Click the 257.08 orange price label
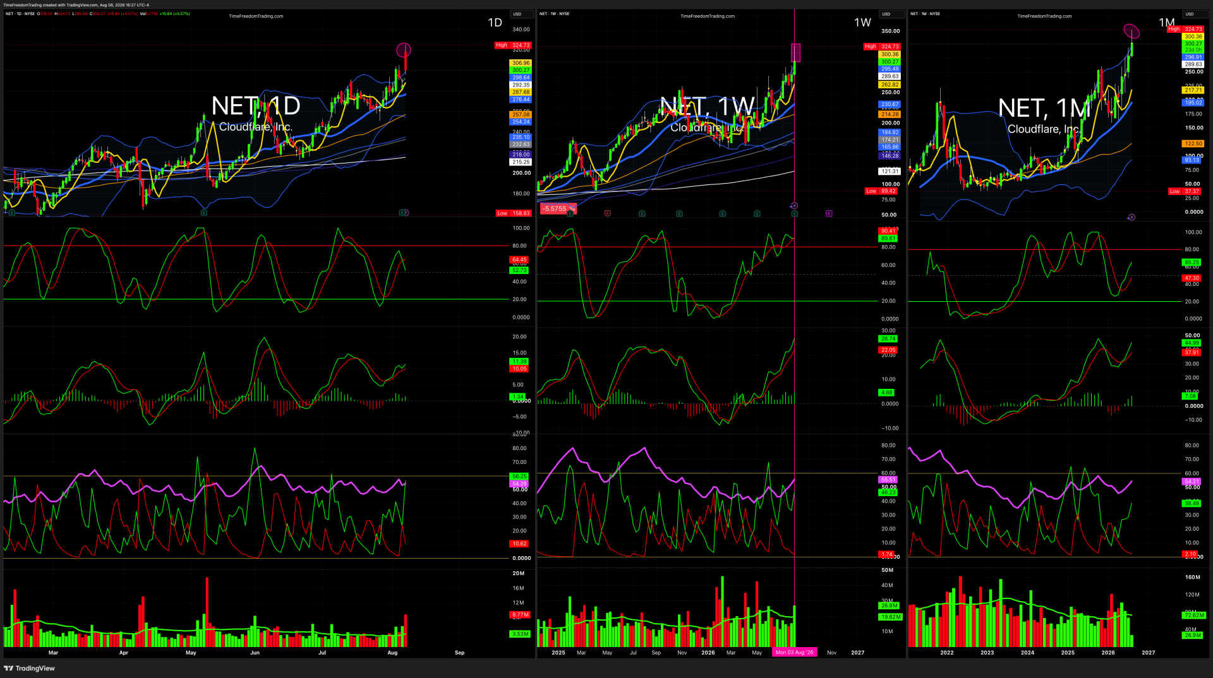This screenshot has width=1213, height=678. (521, 115)
